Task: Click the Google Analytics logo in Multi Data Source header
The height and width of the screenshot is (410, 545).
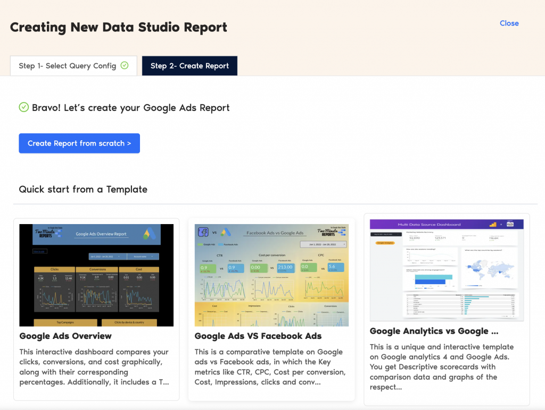Action: point(493,225)
